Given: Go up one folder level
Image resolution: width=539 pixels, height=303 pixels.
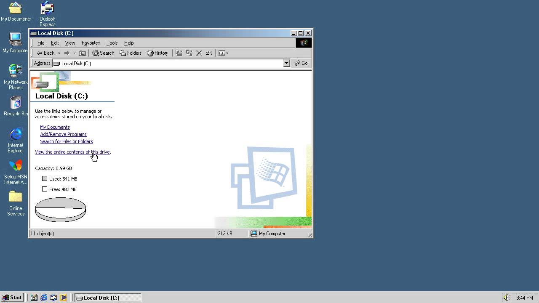Looking at the screenshot, I should click(x=83, y=53).
